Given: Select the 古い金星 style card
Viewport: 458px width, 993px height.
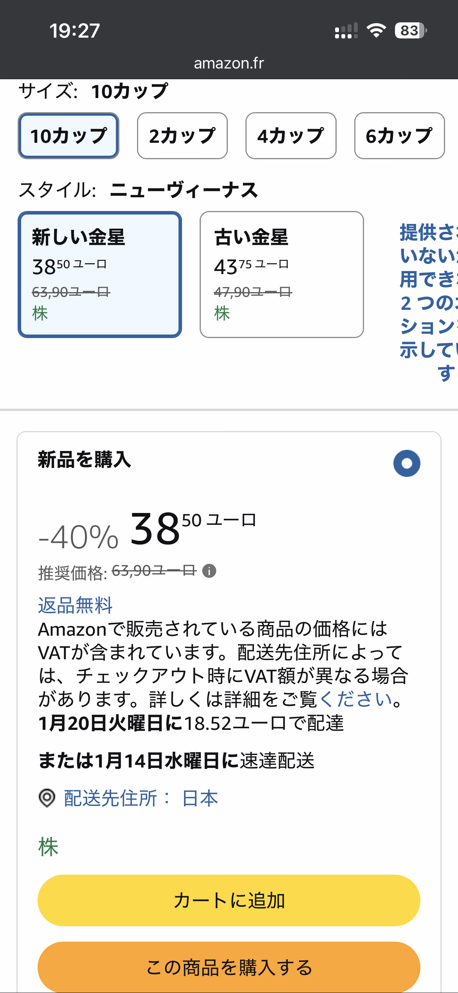Looking at the screenshot, I should tap(282, 275).
